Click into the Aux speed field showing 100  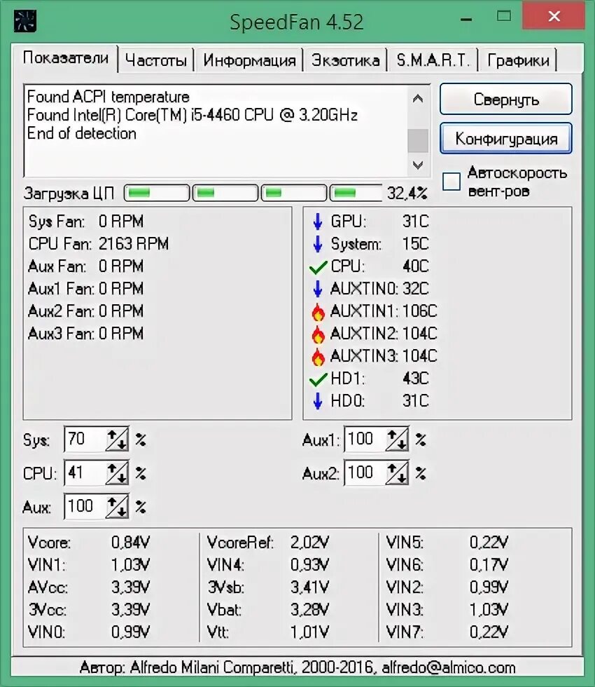click(85, 506)
